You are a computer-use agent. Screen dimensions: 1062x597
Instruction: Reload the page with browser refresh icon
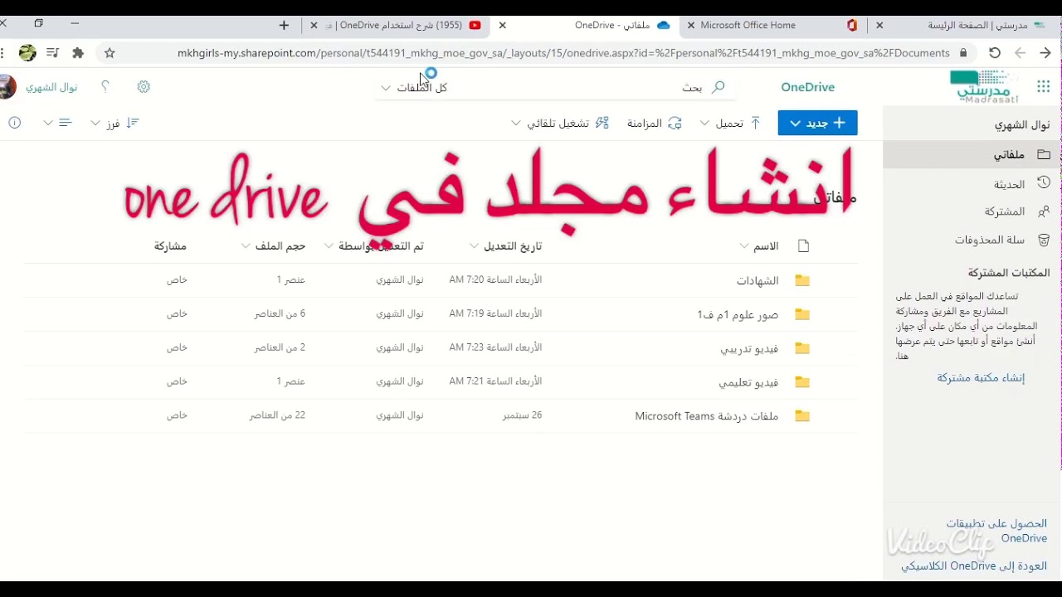995,53
